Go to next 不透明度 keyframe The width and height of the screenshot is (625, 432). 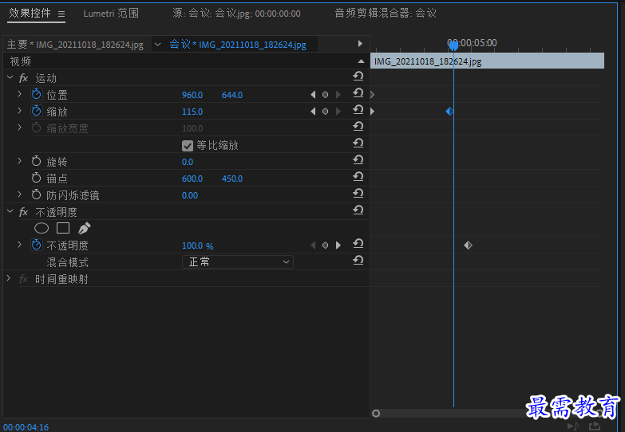(338, 245)
